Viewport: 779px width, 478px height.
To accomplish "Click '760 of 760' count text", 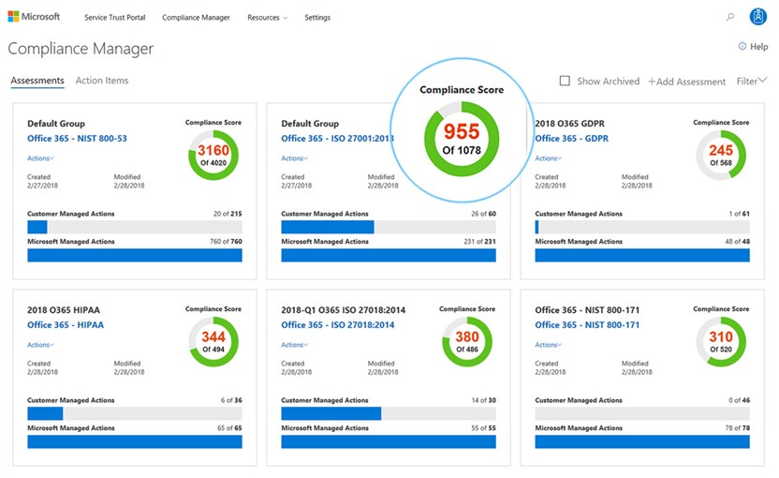I will tap(226, 241).
